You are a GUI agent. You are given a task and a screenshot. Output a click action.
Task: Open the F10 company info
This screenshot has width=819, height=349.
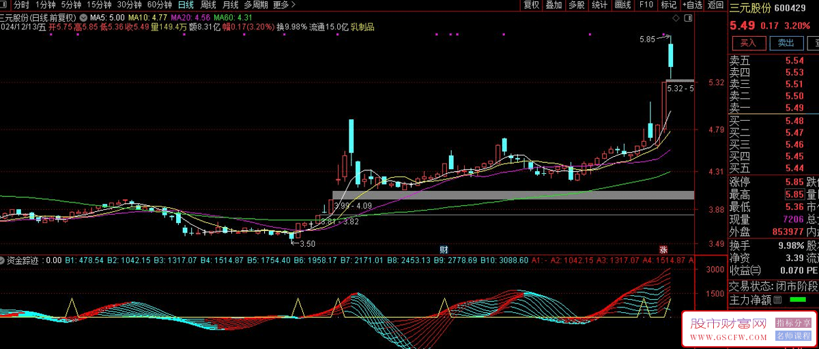click(x=646, y=5)
